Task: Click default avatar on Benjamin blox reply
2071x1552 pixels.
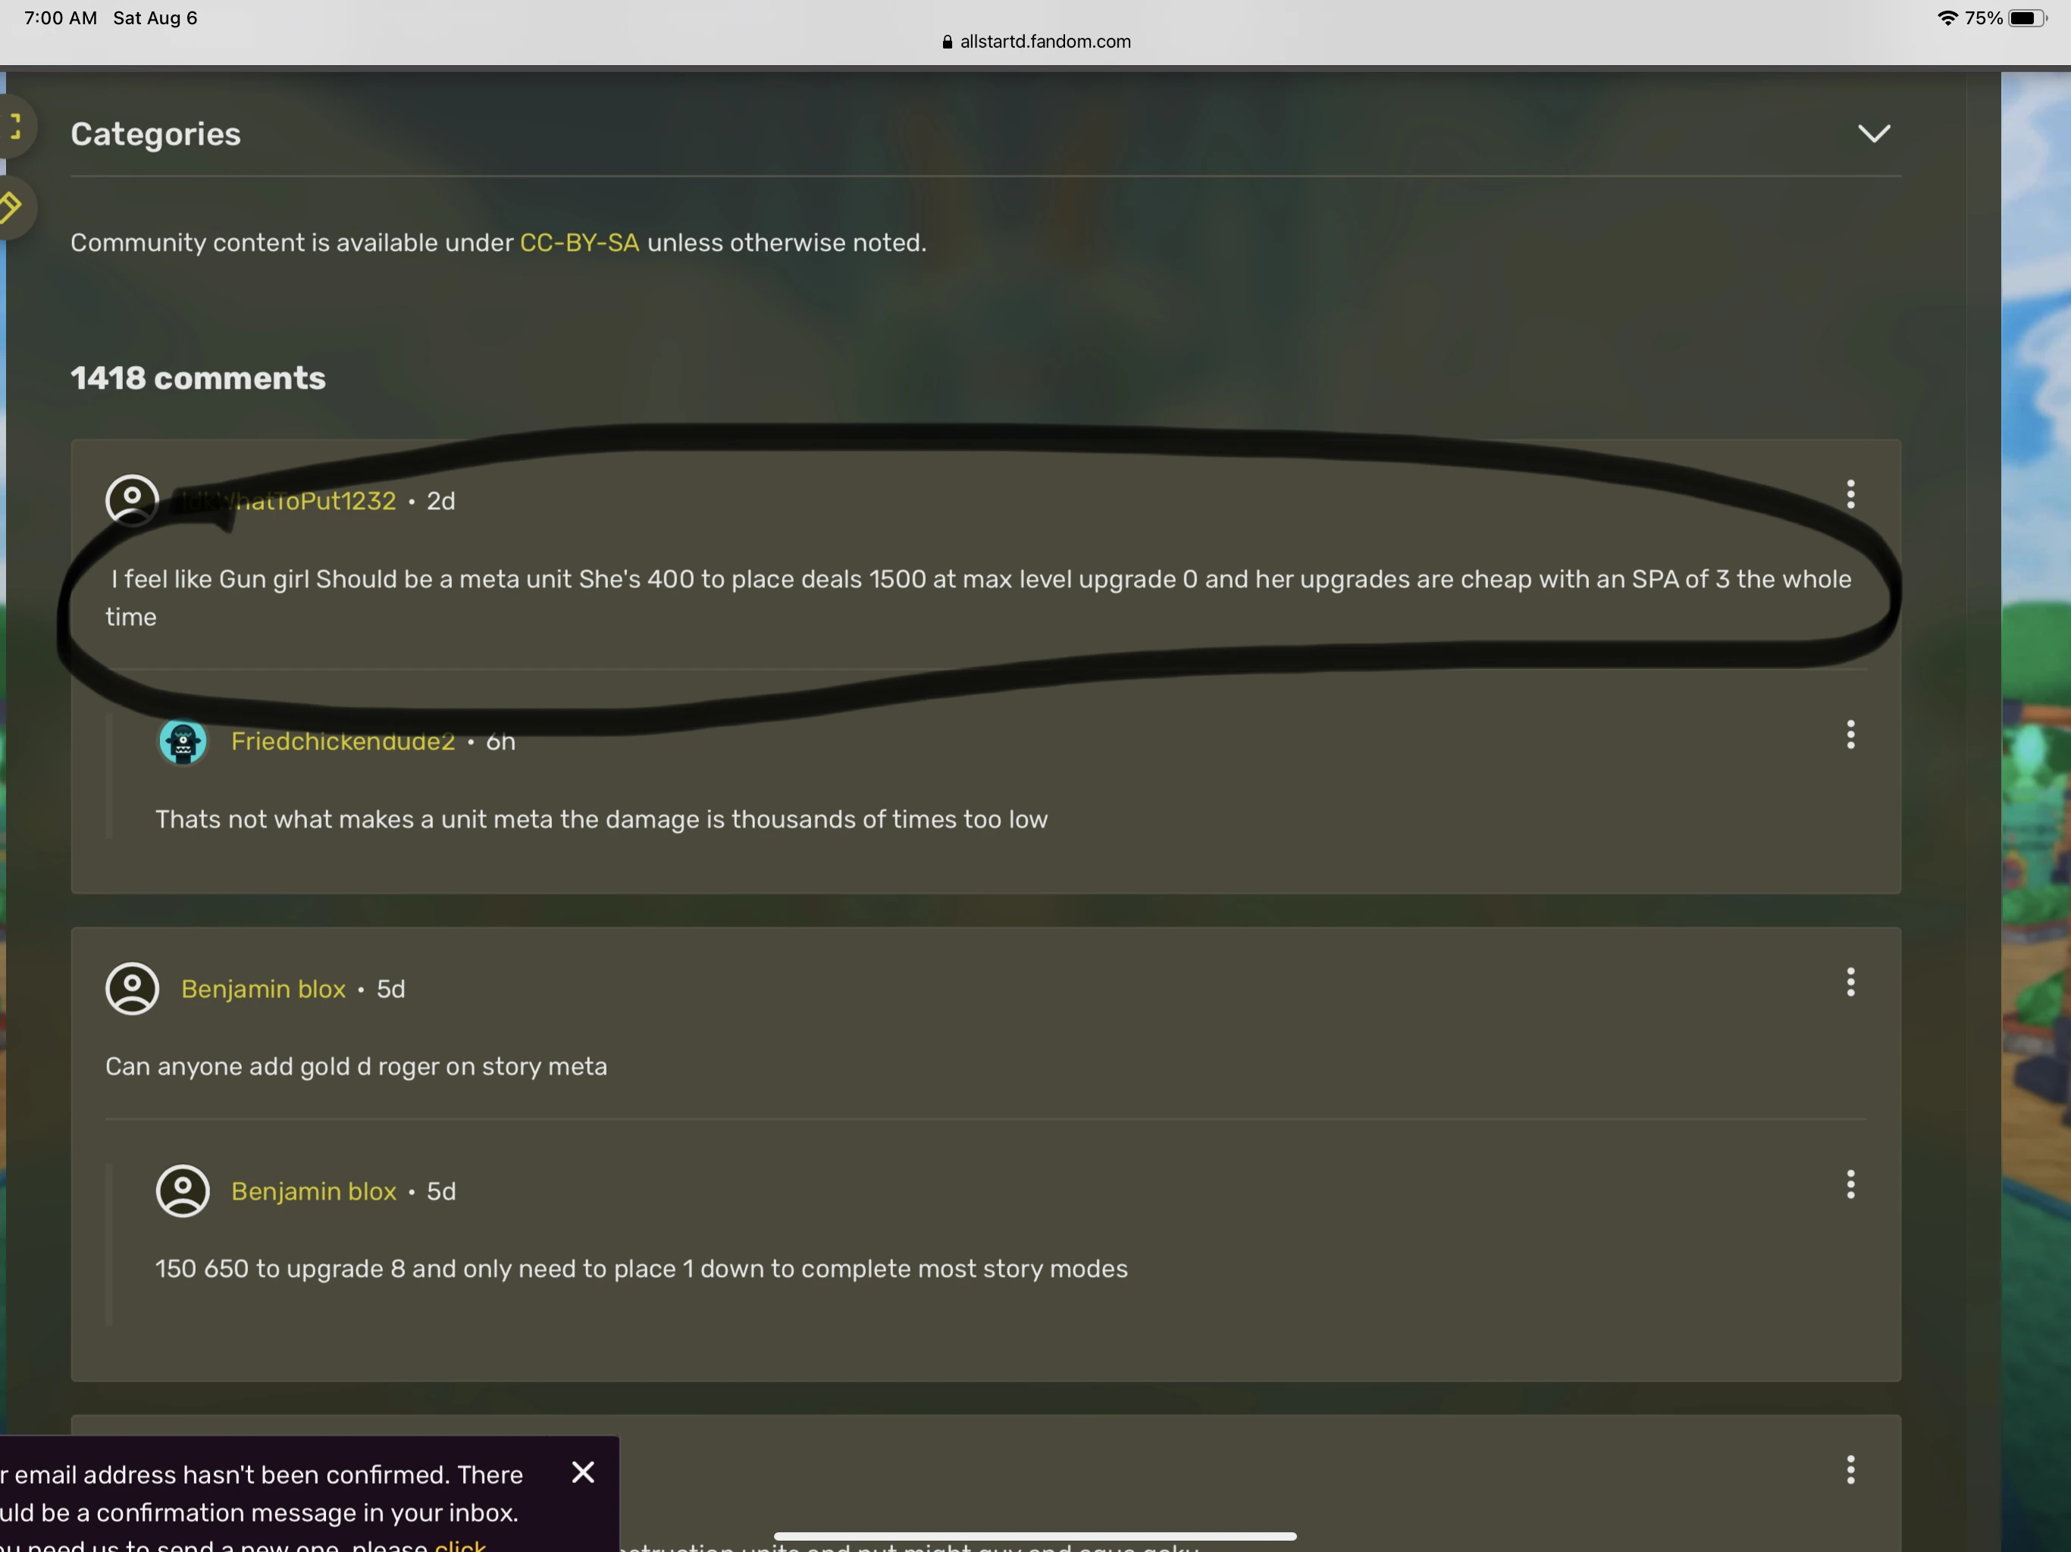Action: pyautogui.click(x=183, y=1191)
